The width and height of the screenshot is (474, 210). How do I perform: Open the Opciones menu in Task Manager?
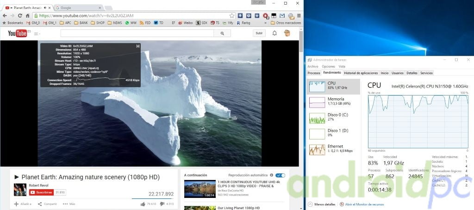pyautogui.click(x=328, y=67)
